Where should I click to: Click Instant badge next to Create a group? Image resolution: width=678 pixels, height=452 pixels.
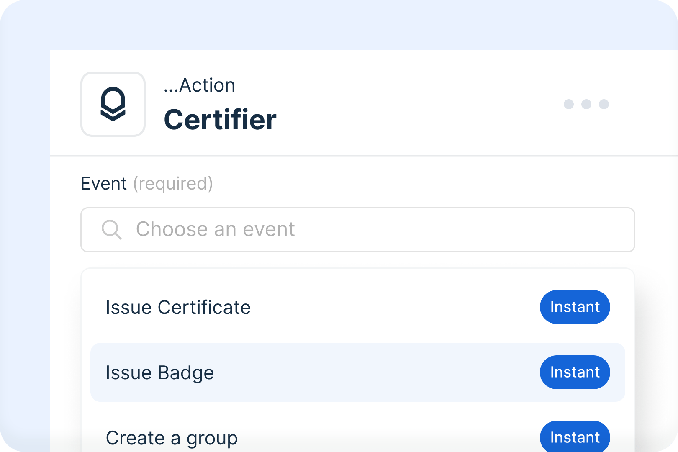(x=575, y=436)
